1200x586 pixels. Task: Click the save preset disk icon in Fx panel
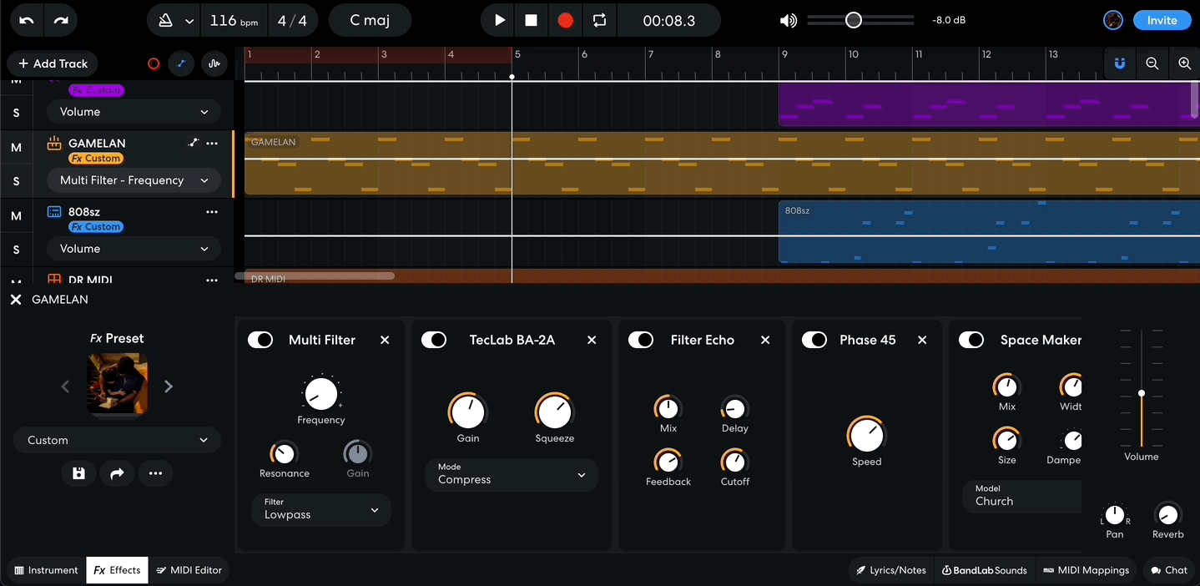(78, 473)
